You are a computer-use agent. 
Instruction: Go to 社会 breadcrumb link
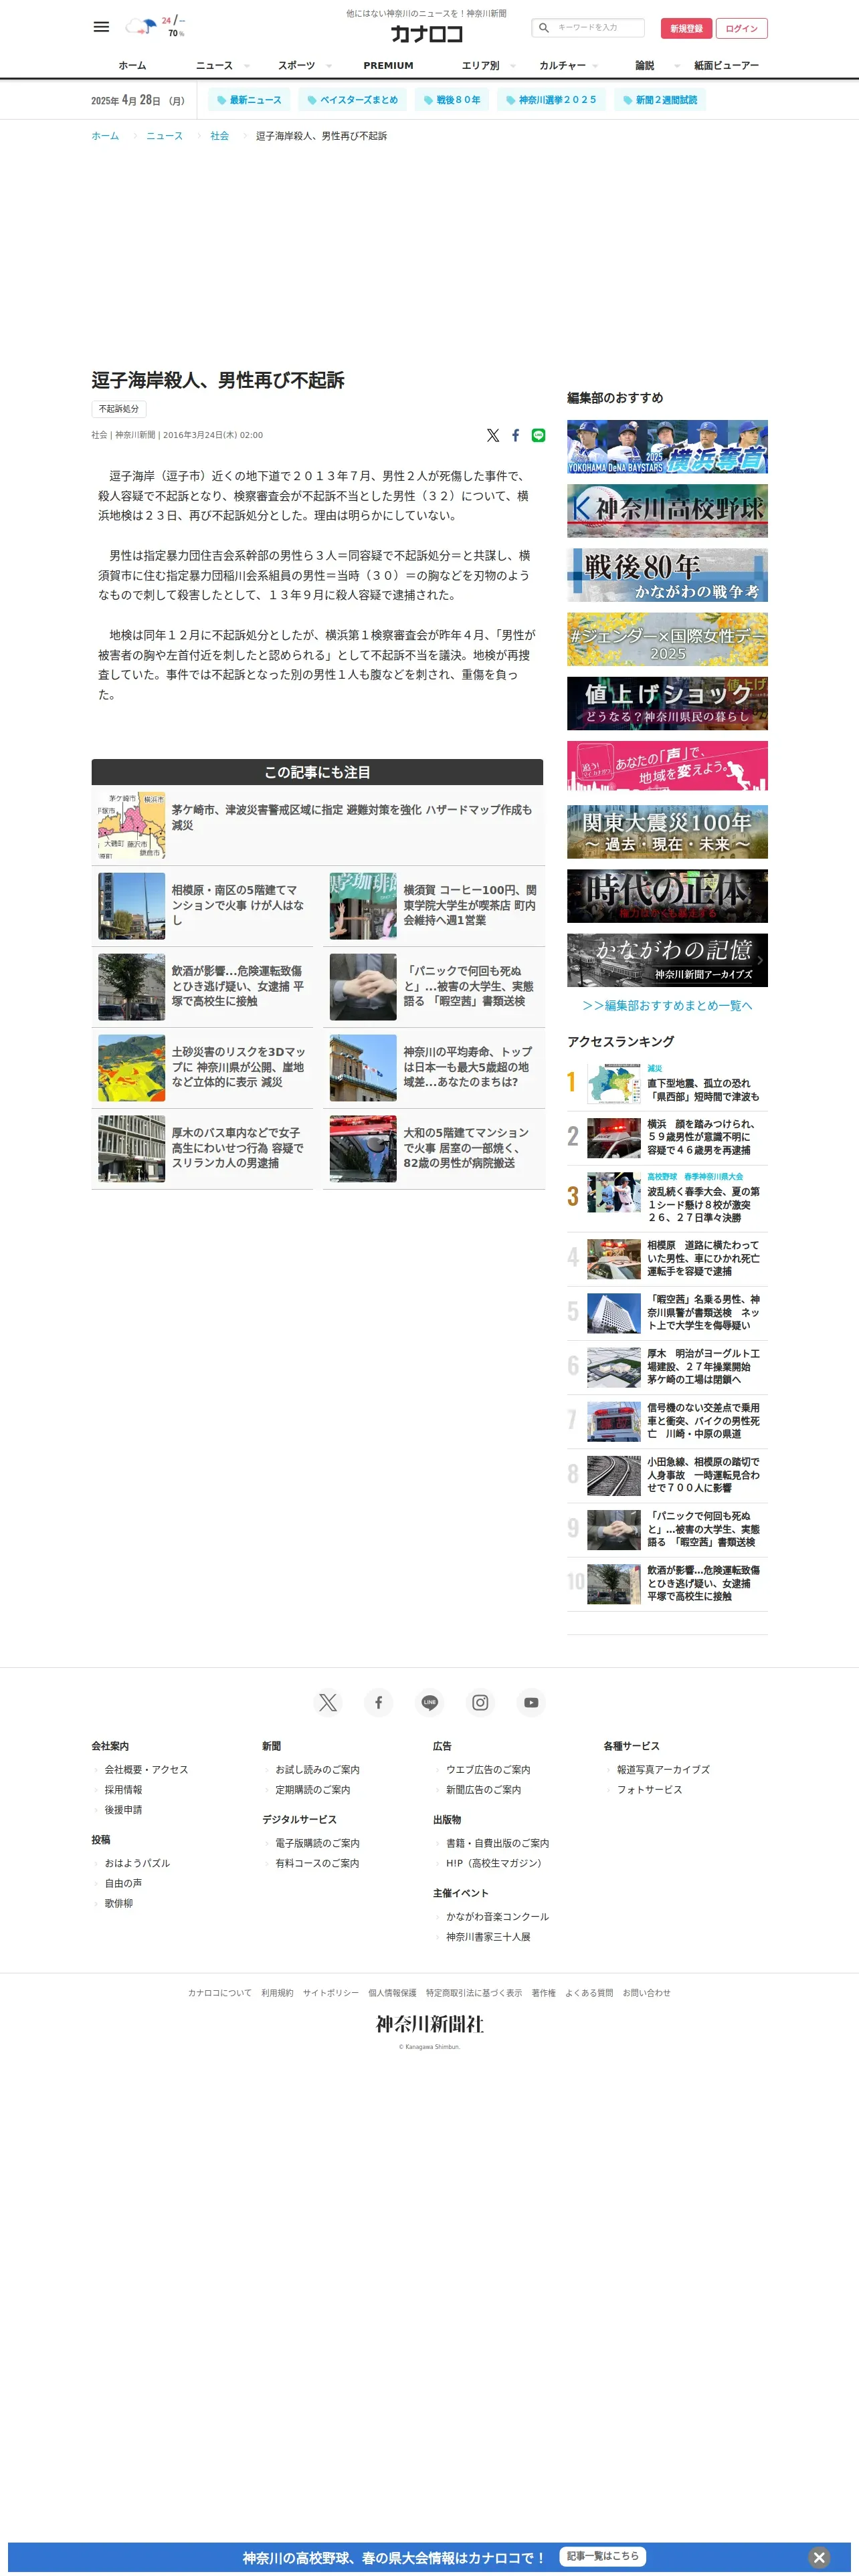[219, 136]
